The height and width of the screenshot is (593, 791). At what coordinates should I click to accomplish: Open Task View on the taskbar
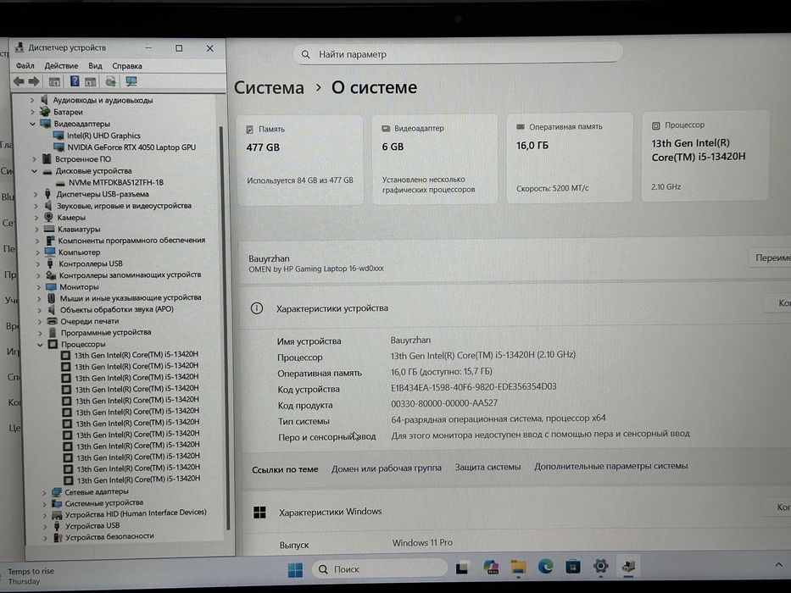coord(462,568)
